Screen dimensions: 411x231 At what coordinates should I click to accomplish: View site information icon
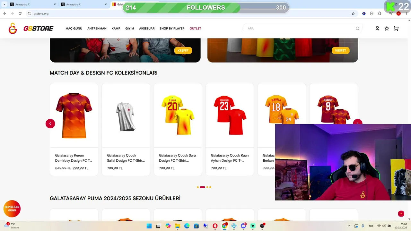29,13
